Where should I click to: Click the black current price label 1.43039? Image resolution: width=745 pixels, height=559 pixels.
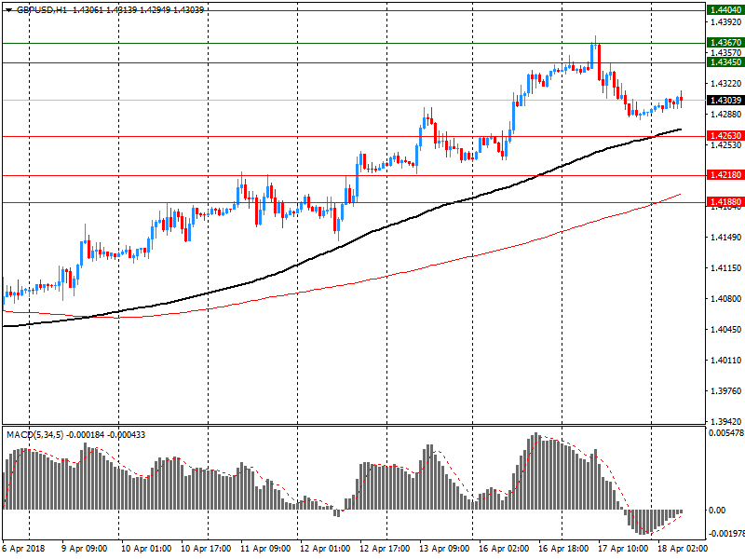(x=725, y=101)
